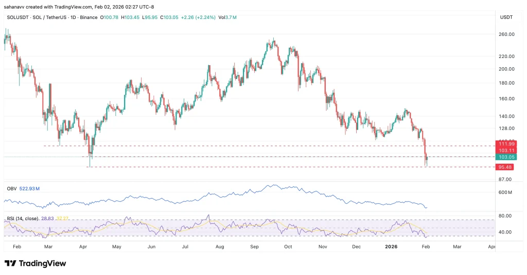Click the USDT currency label on the price axis
This screenshot has width=527, height=275.
[x=506, y=17]
